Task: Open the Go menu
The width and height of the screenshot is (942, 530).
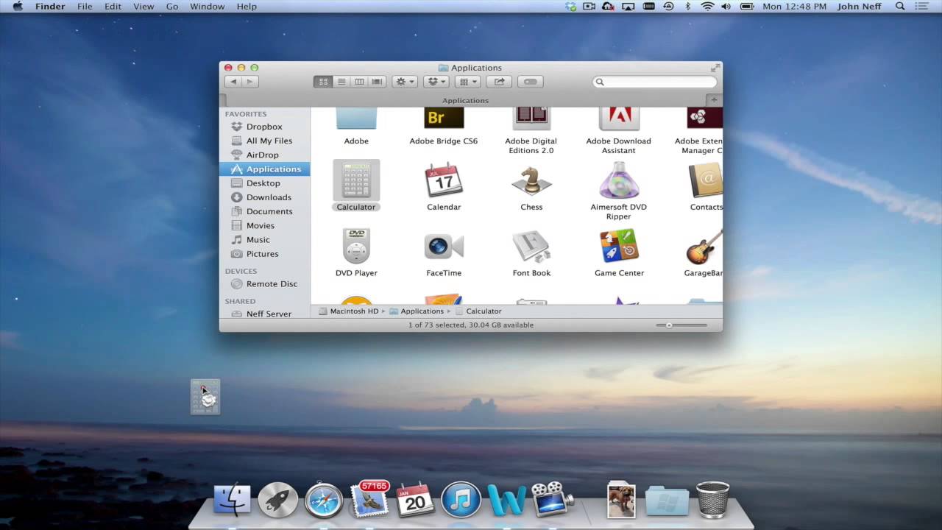Action: point(172,7)
